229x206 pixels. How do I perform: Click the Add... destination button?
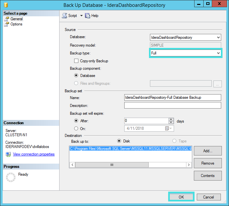point(208,151)
